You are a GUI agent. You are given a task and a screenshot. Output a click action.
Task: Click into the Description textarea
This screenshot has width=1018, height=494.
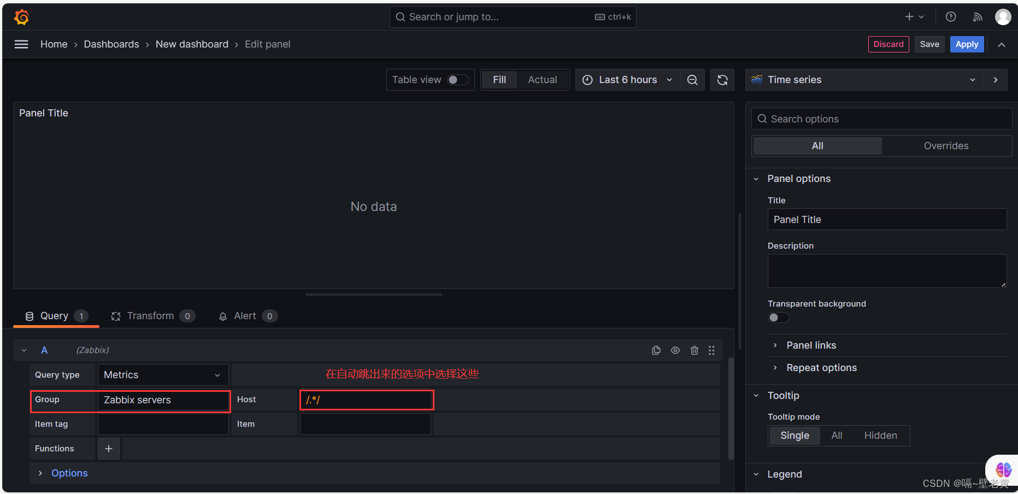(x=887, y=271)
